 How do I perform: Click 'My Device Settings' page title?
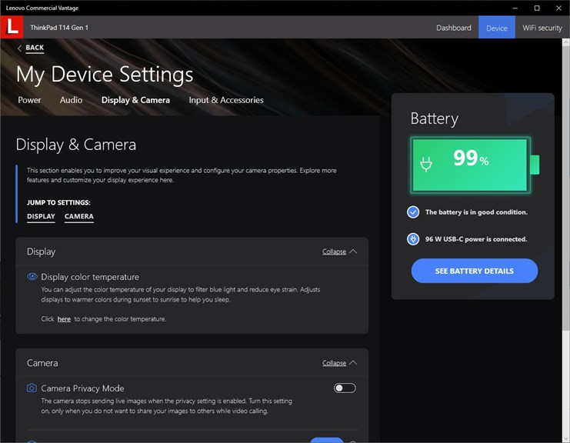pyautogui.click(x=105, y=75)
